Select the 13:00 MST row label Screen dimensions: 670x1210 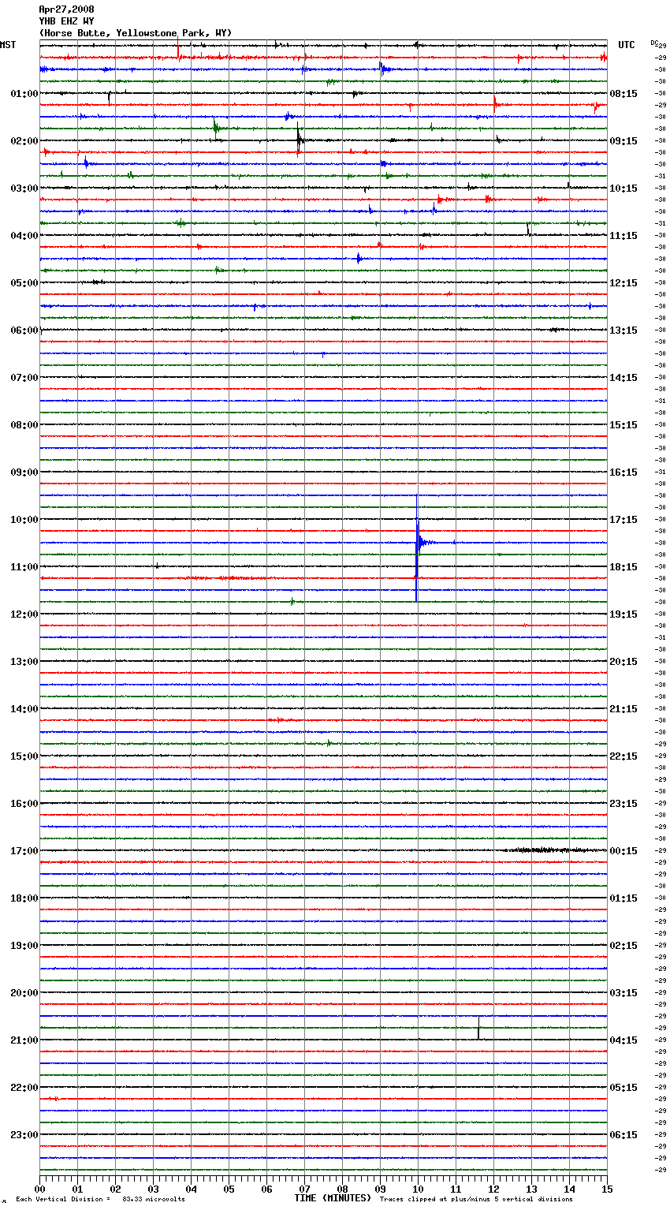24,662
